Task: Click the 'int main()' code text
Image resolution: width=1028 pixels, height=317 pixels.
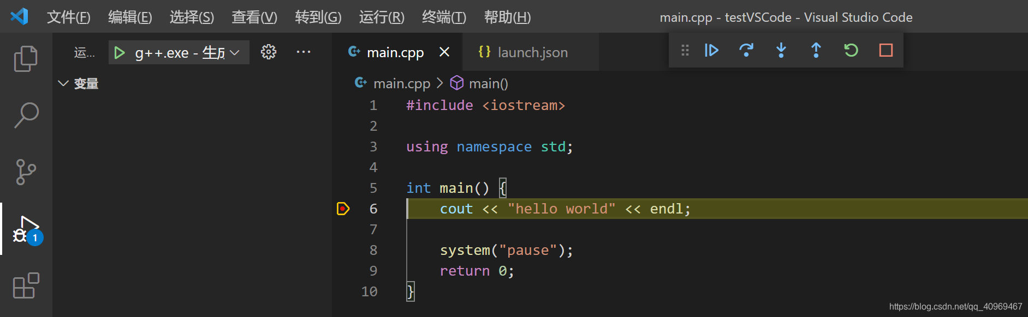Action: (448, 188)
